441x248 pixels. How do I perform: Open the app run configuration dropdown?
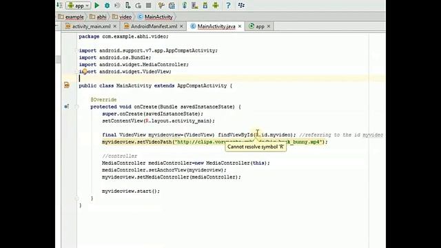[x=79, y=6]
